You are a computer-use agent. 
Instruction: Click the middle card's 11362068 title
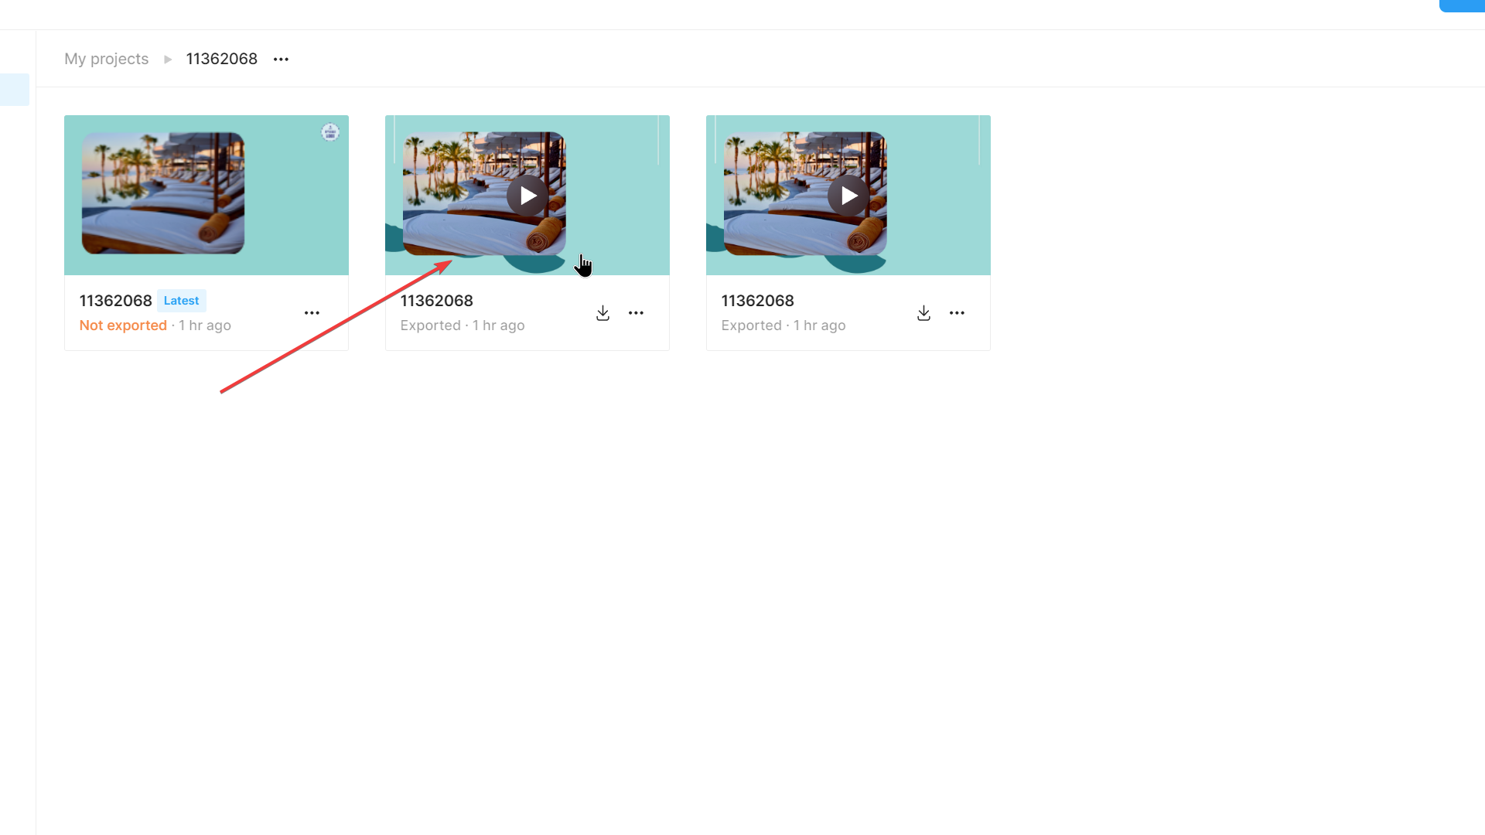[x=436, y=301]
